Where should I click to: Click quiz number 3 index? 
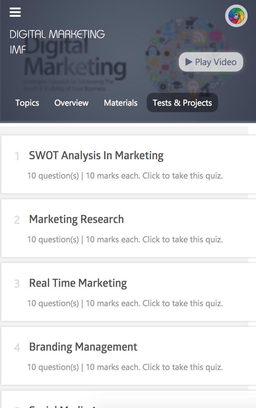coord(17,284)
